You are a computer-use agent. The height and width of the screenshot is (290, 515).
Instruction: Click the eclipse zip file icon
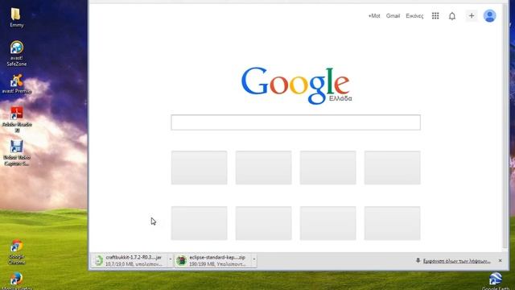(181, 260)
